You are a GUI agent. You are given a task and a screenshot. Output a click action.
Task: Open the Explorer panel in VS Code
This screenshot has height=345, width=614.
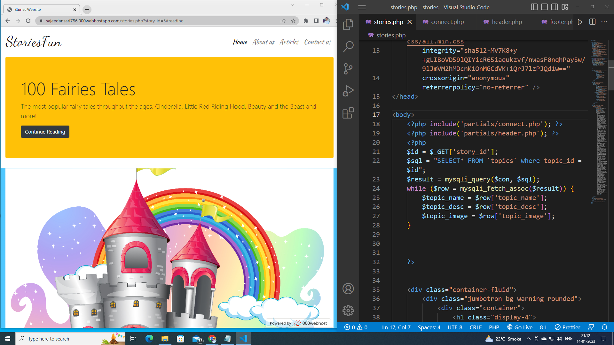coord(348,24)
